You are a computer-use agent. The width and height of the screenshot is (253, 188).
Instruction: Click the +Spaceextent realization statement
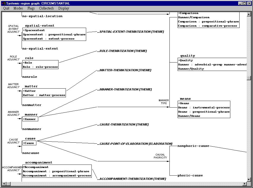pyautogui.click(x=34, y=30)
